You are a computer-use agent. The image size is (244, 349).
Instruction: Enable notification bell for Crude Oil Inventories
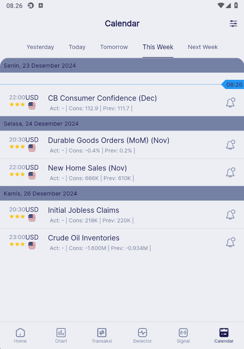tap(231, 242)
